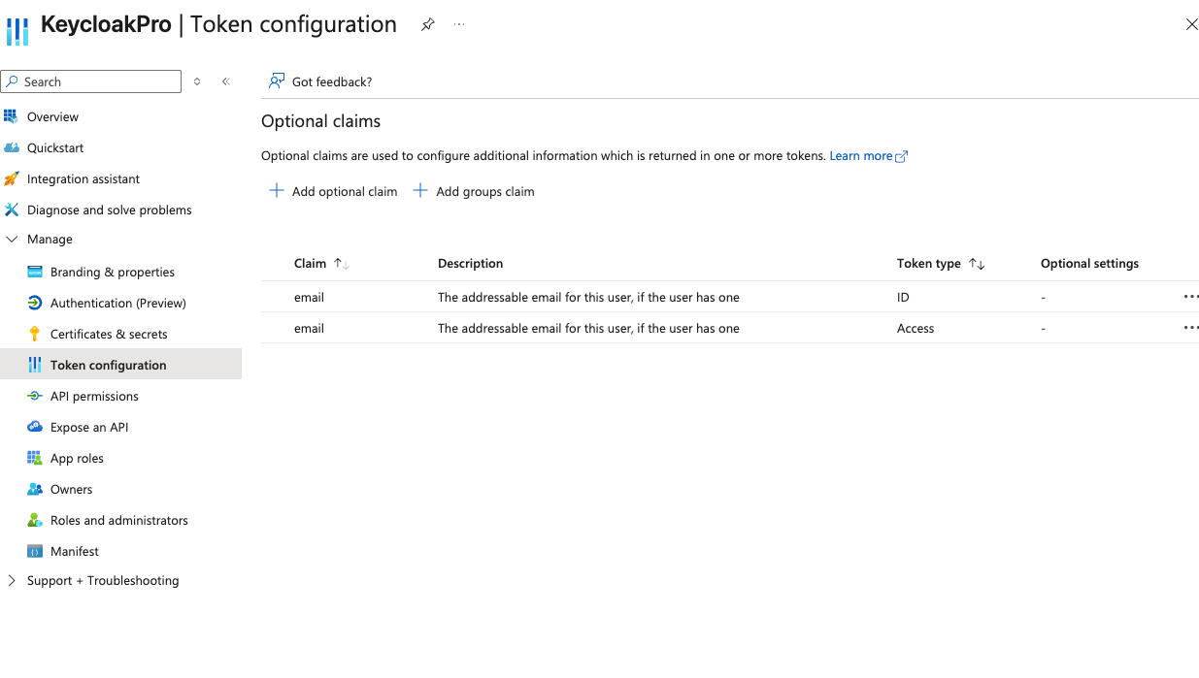Click the Optional settings column header

(1089, 263)
